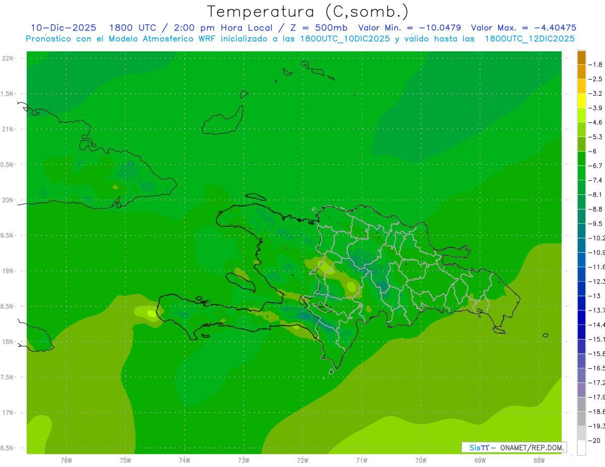Click the '17N' latitude axis label
Viewport: 605px width, 467px height.
(8, 413)
